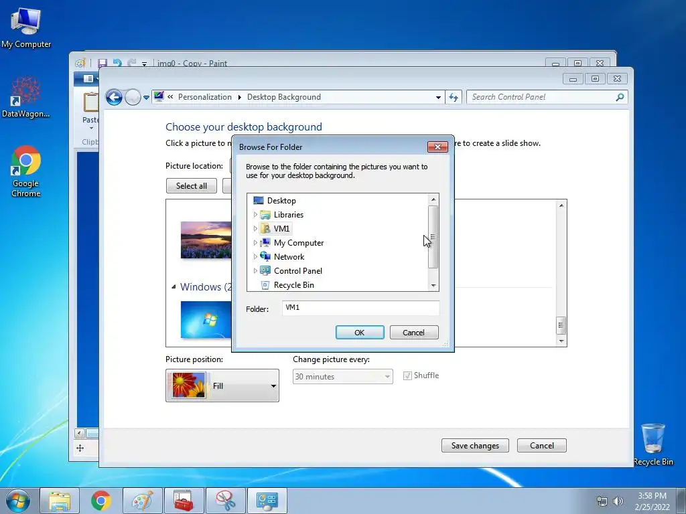Click Paint horizontal scrollbar left arrow
Screen dimensions: 686x514
(80, 434)
